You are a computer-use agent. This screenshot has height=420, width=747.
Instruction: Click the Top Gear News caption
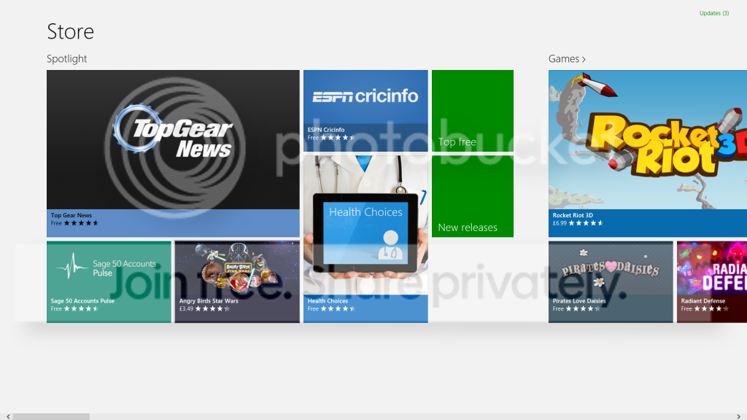71,215
